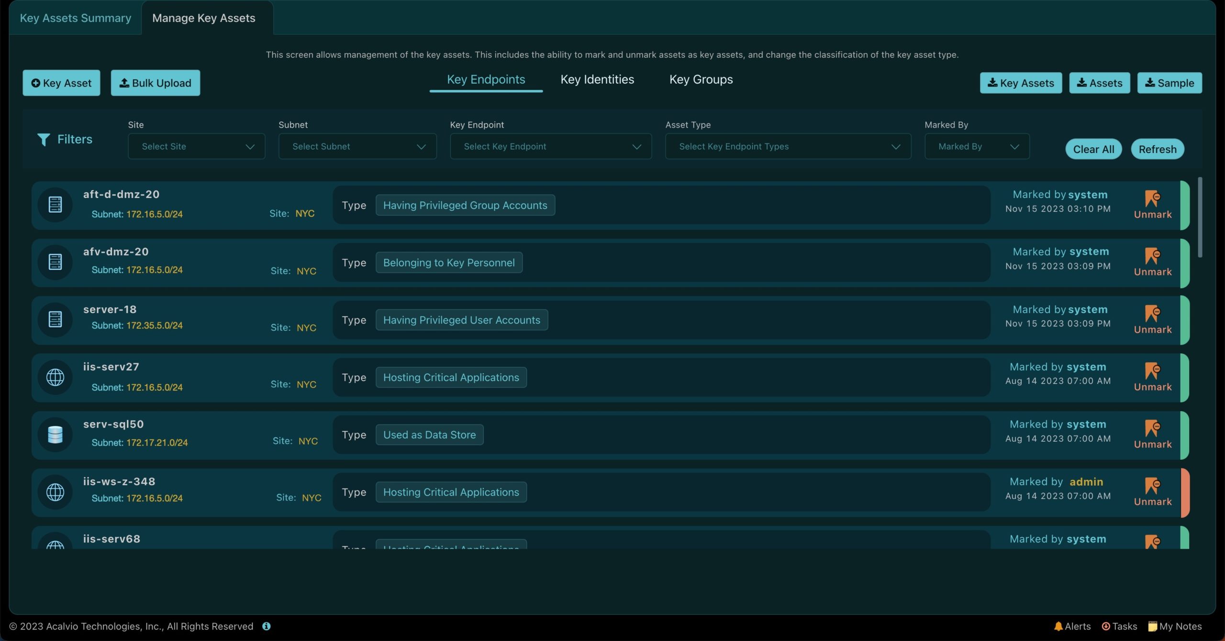This screenshot has height=641, width=1225.
Task: Select the Key Endpoints sub-tab
Action: tap(486, 79)
